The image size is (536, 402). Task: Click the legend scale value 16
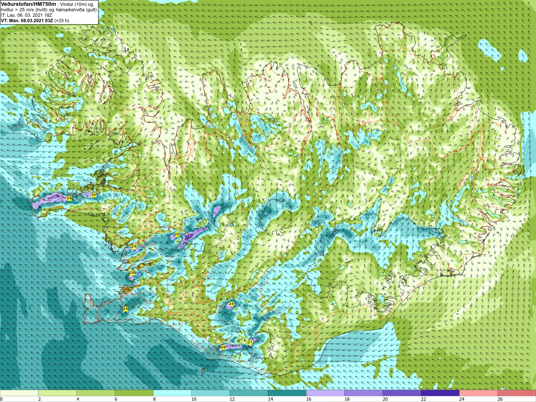309,399
